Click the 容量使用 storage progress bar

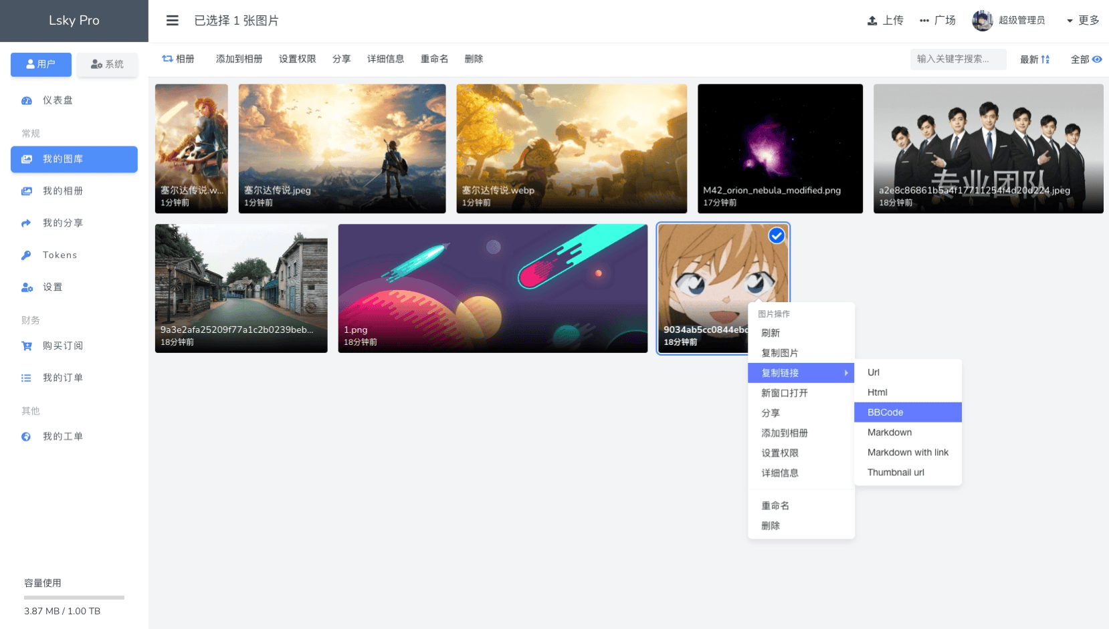74,598
